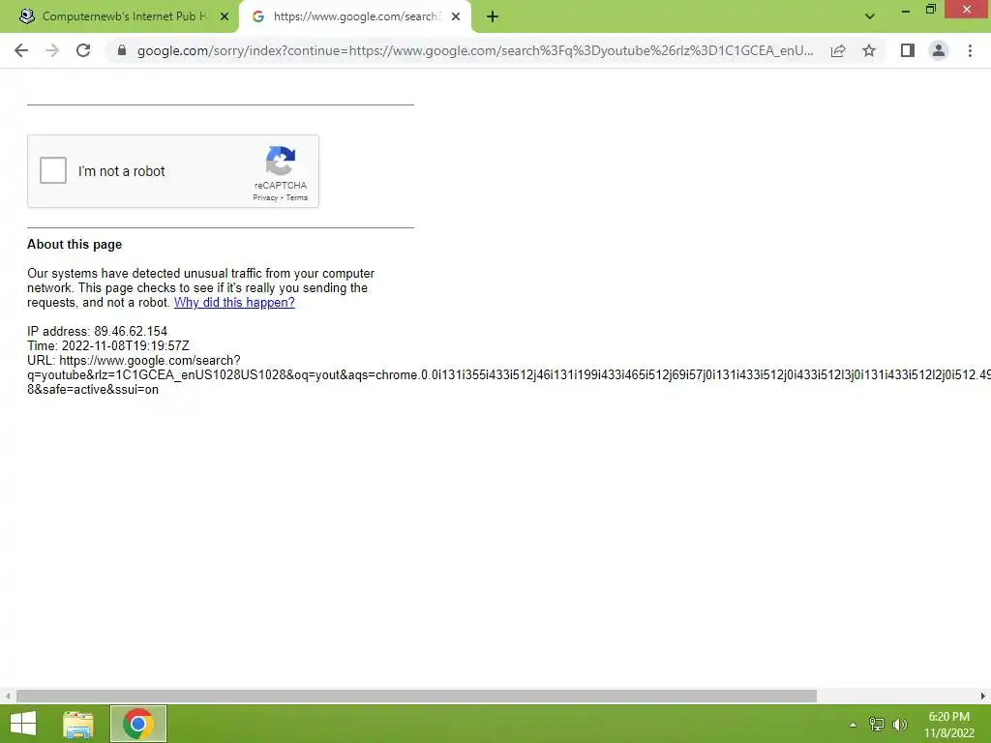Image resolution: width=991 pixels, height=743 pixels.
Task: Click the horizontal scrollbar thumb
Action: [416, 697]
